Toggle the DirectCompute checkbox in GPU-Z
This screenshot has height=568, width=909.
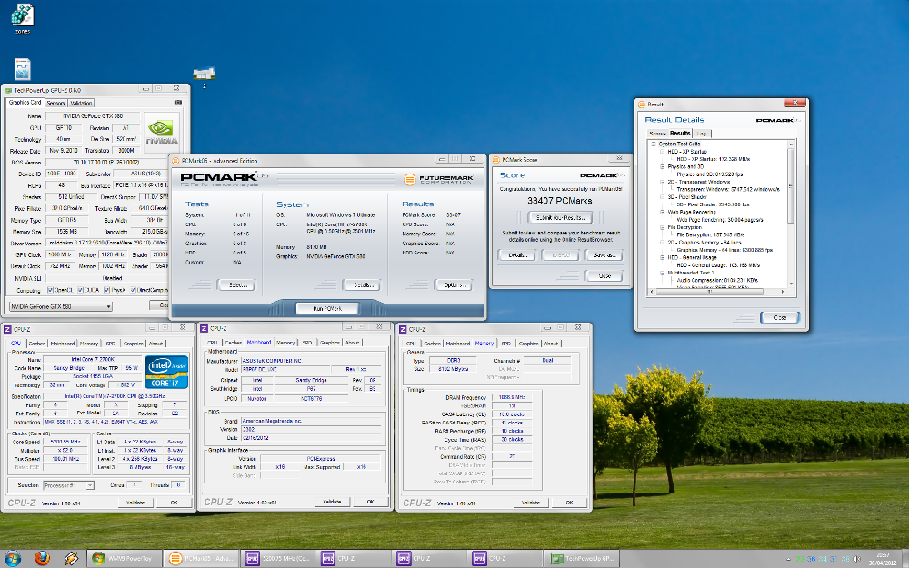click(x=134, y=290)
